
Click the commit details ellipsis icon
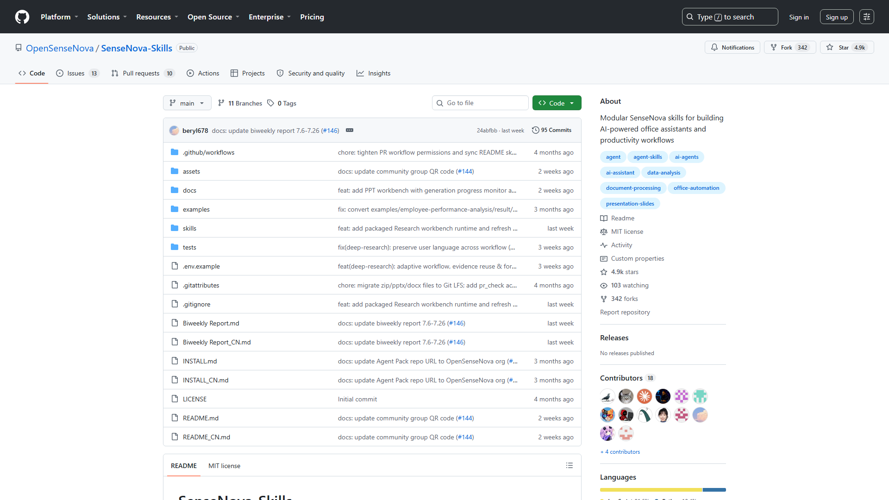(x=350, y=131)
